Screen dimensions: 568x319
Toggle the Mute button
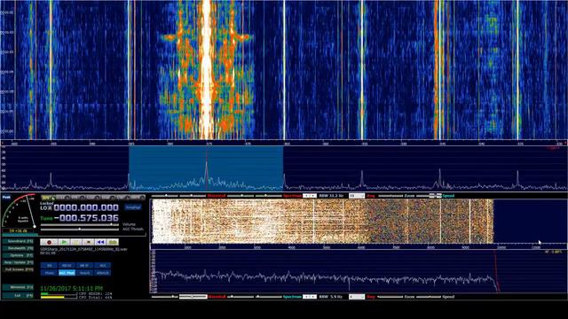[x=49, y=272]
